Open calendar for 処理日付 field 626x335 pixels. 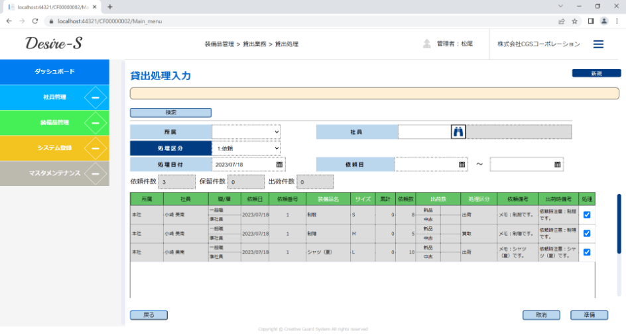pos(279,164)
